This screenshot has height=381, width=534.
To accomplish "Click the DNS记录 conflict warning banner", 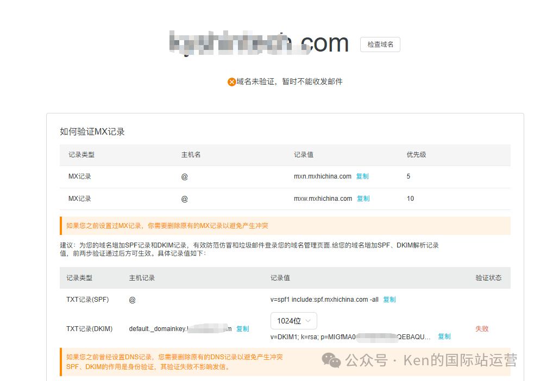I will pyautogui.click(x=285, y=361).
